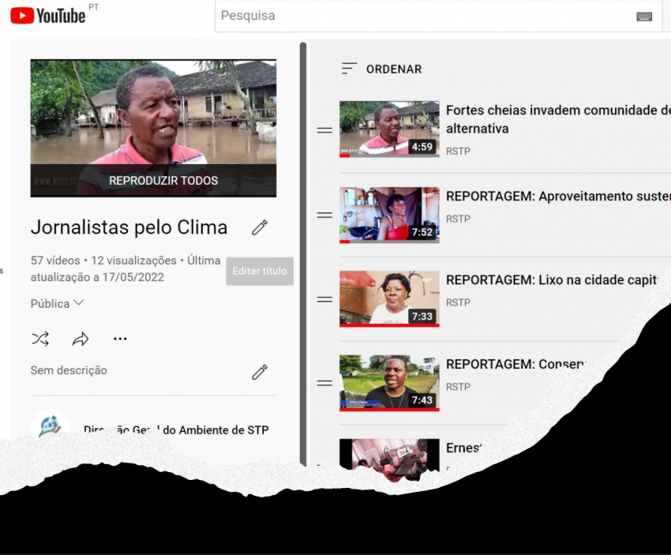This screenshot has height=555, width=671.
Task: Edit playlist description with pencil icon
Action: 259,372
